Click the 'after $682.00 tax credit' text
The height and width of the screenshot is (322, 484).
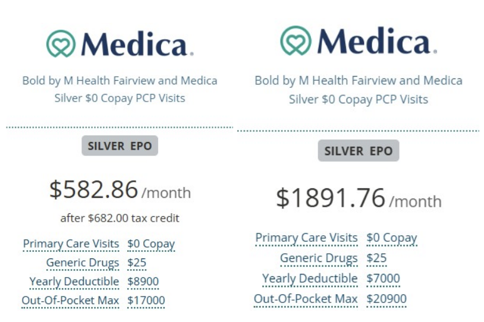click(120, 218)
